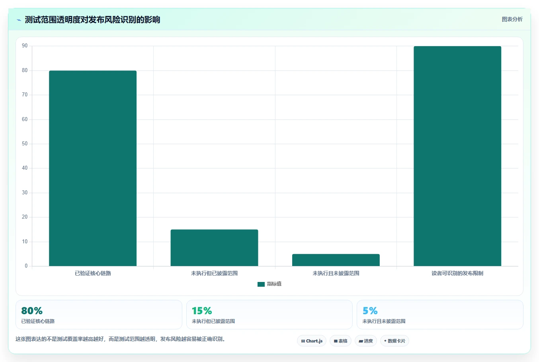This screenshot has width=539, height=362.
Task: Click the x-axis label 读者可识别的发布限制
Action: [457, 273]
